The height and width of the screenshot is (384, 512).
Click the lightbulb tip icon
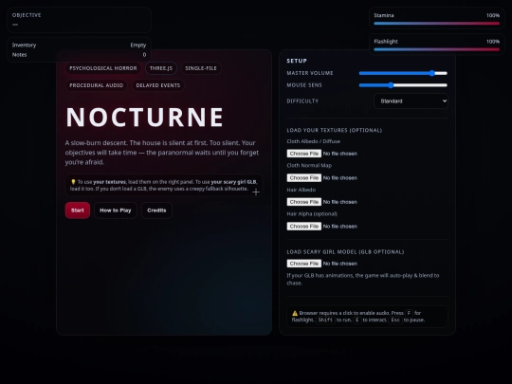(73, 182)
